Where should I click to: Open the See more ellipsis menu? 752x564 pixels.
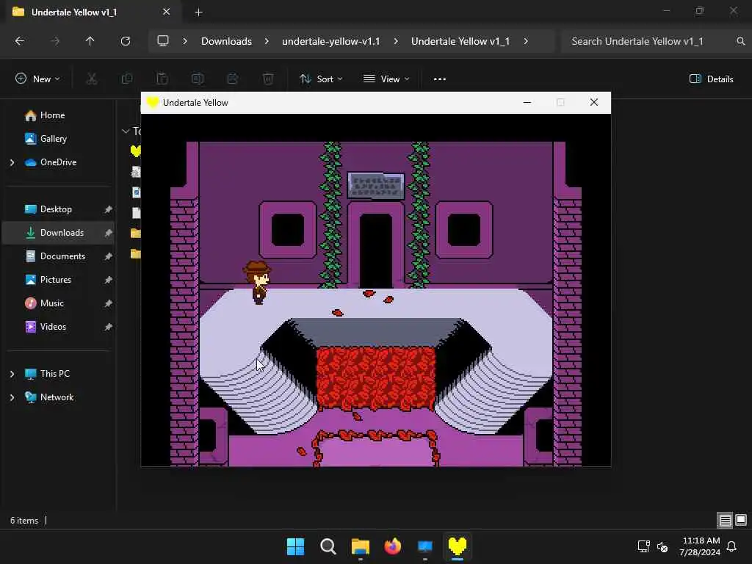click(x=440, y=79)
